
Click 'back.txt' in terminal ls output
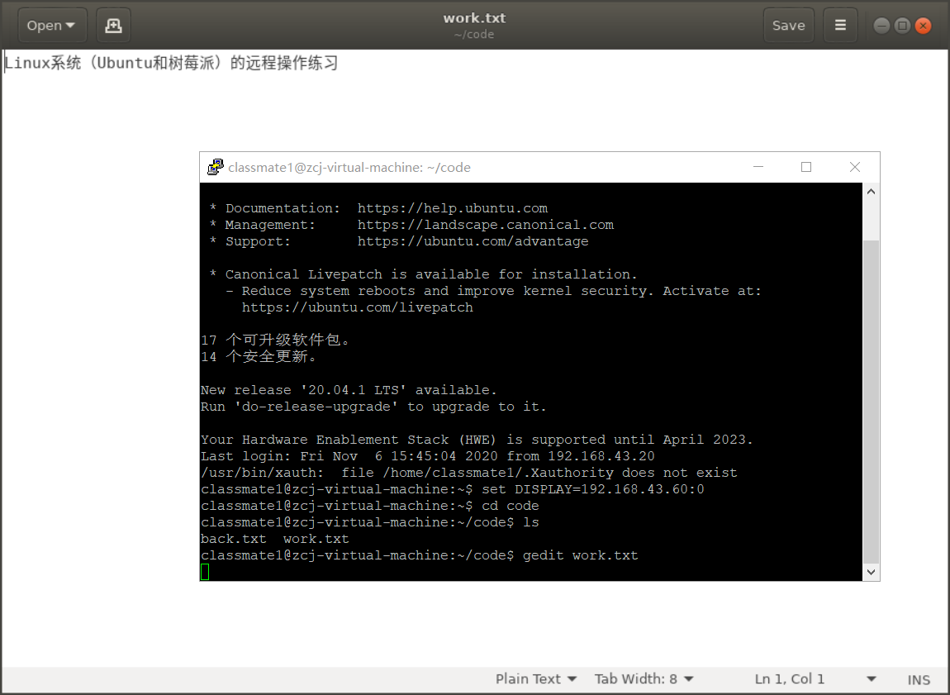click(x=234, y=539)
